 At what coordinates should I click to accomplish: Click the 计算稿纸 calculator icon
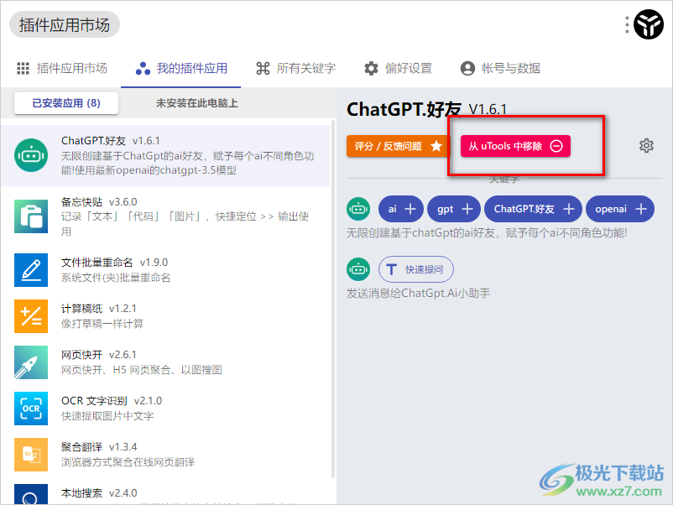pyautogui.click(x=31, y=316)
